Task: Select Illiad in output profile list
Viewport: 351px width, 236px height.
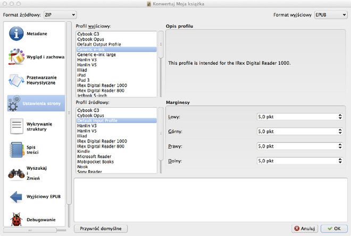Action: pyautogui.click(x=116, y=70)
